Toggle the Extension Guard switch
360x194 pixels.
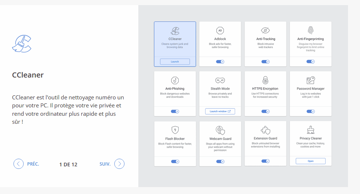[265, 161]
